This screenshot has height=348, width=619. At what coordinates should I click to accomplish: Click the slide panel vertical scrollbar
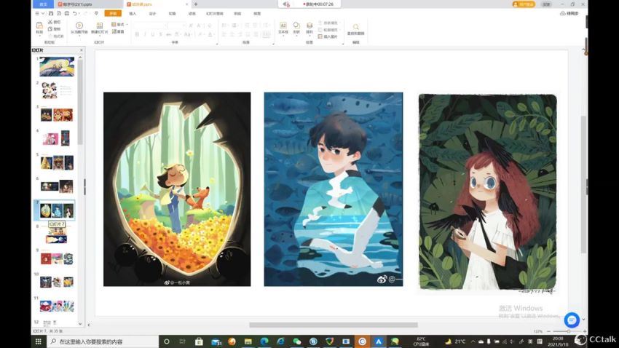[80, 102]
